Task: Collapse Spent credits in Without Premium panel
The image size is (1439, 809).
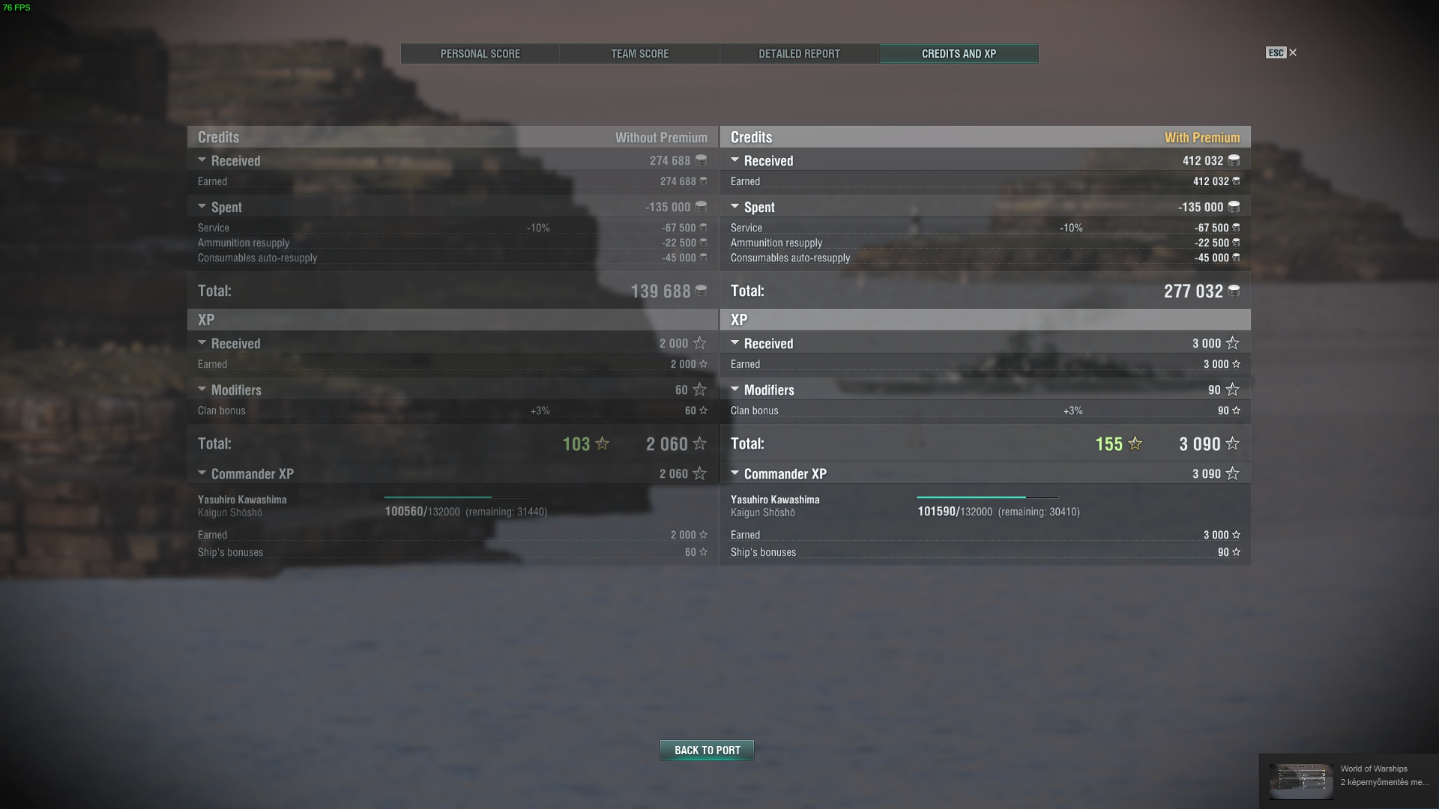Action: click(202, 207)
